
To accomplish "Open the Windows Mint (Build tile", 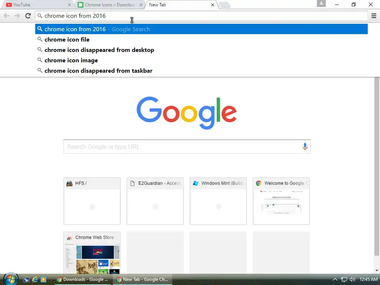I will [218, 201].
